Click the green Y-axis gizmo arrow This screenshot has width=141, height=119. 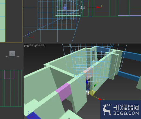click(x=95, y=85)
